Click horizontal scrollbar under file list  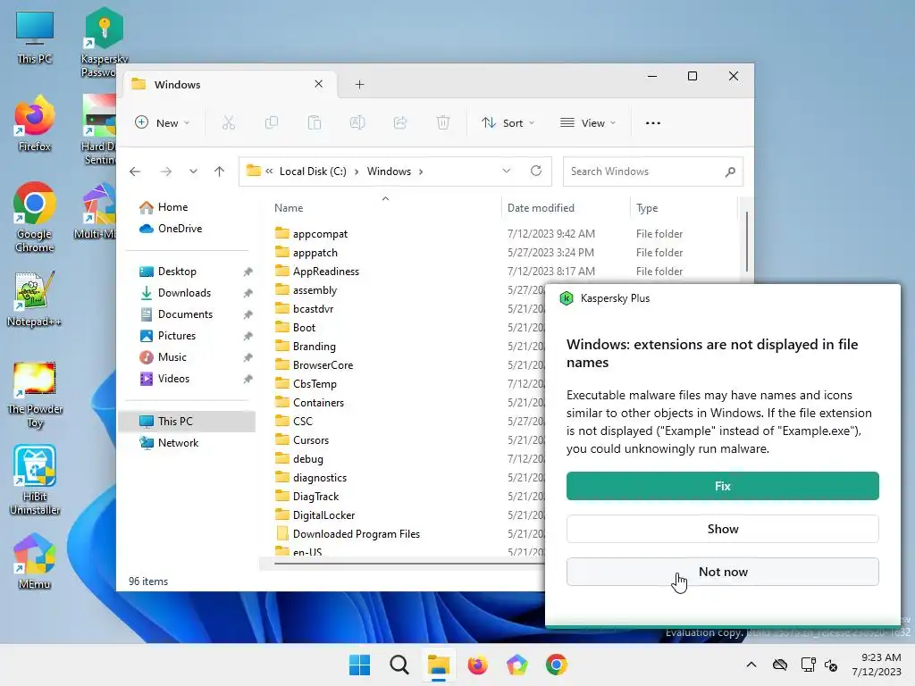pyautogui.click(x=408, y=565)
